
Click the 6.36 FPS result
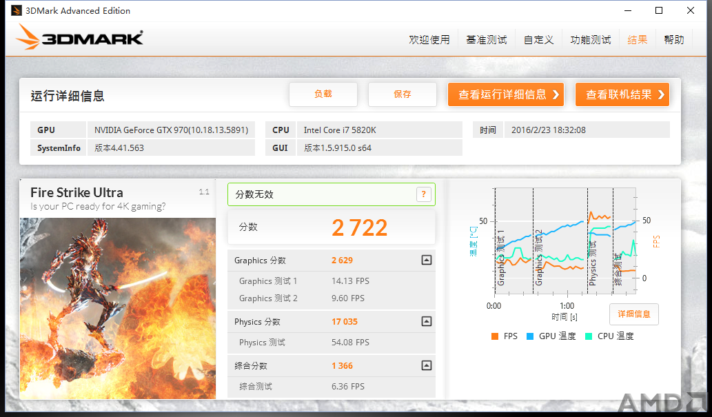[x=348, y=387]
